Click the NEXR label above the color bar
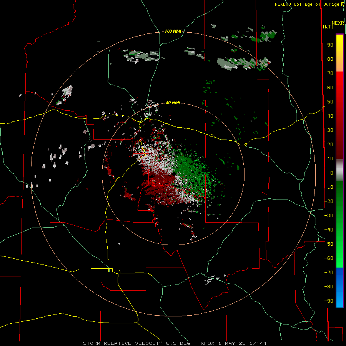The height and width of the screenshot is (346, 346). (338, 23)
